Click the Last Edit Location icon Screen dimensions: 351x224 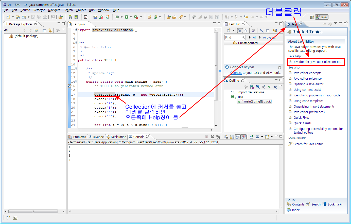246,17
